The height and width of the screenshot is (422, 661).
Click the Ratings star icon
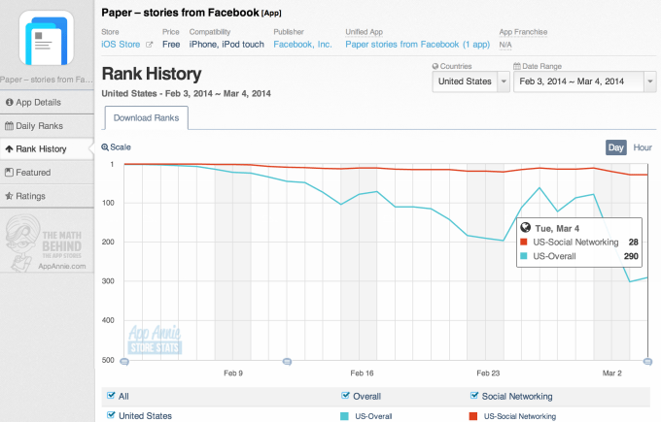coord(10,196)
